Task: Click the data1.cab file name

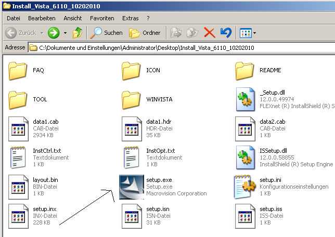Action: (x=45, y=122)
